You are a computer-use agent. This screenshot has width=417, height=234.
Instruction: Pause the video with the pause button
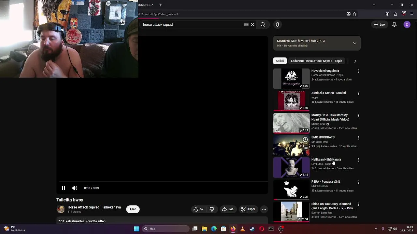[x=64, y=188]
